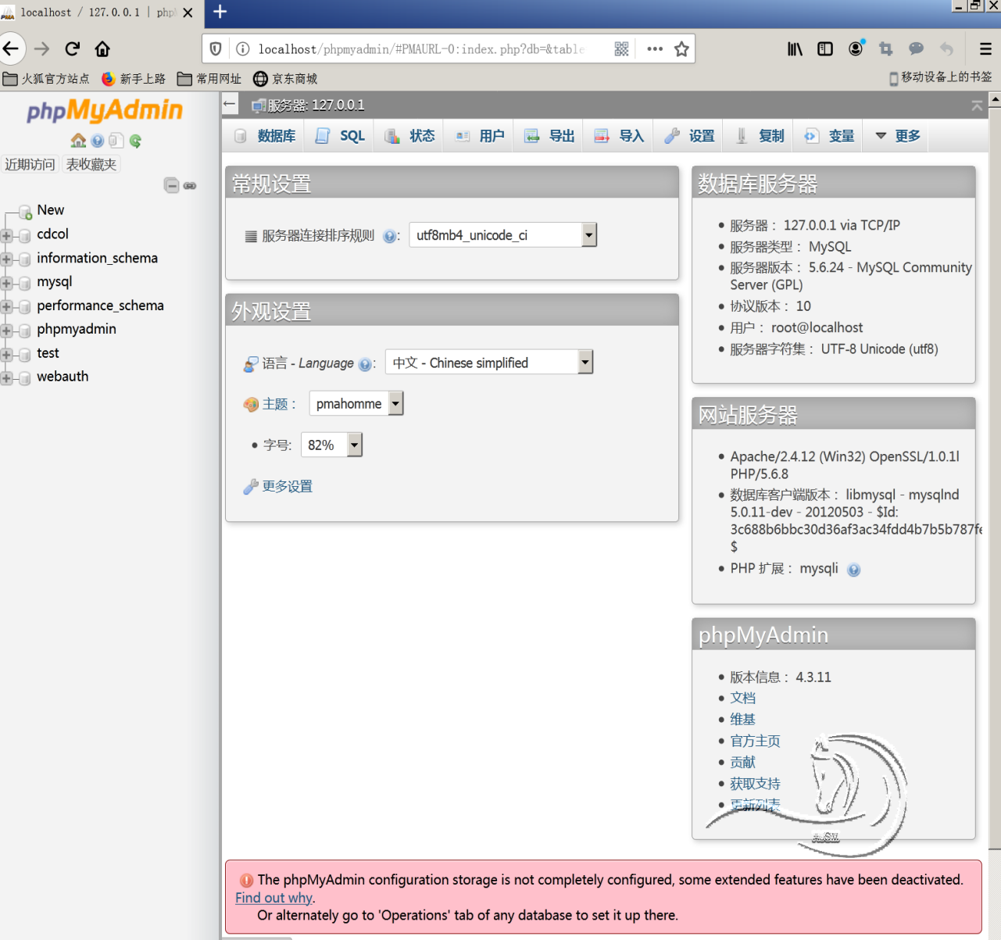Image resolution: width=1001 pixels, height=940 pixels.
Task: Click the screenshot crop icon in toolbar
Action: coord(885,49)
